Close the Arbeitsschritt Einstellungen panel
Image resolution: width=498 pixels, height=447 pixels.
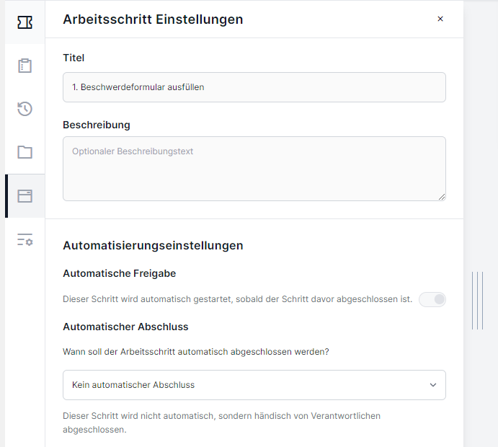[x=440, y=19]
